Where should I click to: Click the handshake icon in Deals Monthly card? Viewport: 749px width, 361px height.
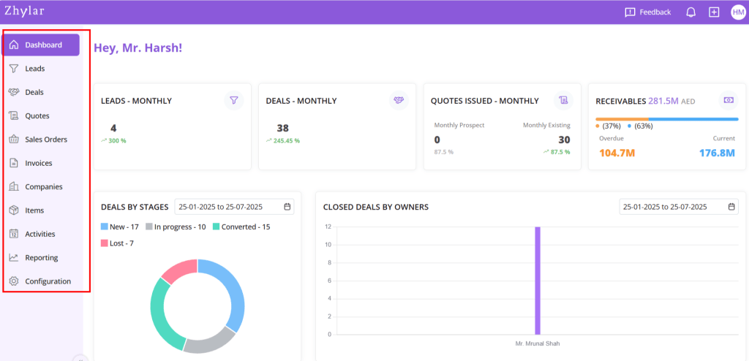pos(399,100)
